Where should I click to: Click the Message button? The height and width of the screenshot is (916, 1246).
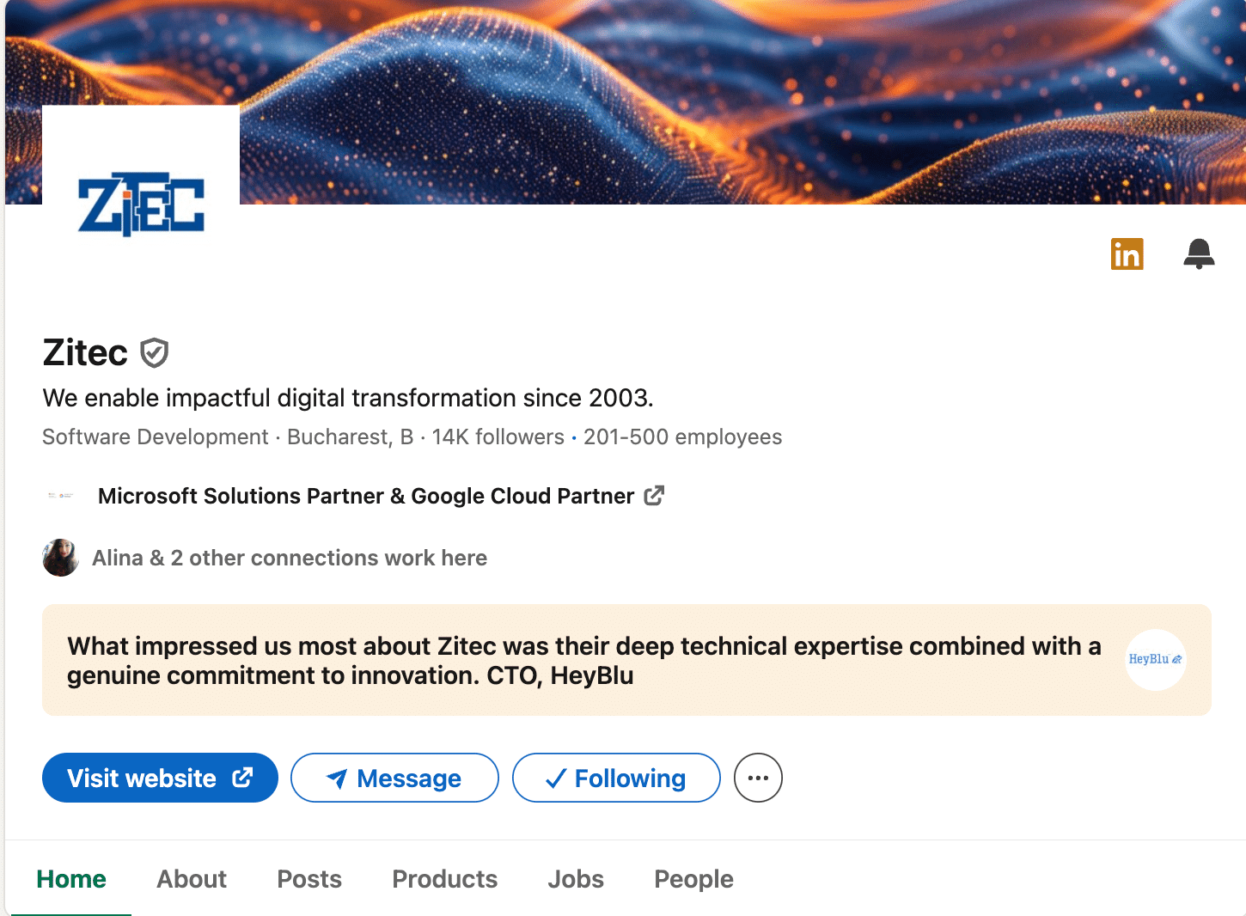pos(394,778)
